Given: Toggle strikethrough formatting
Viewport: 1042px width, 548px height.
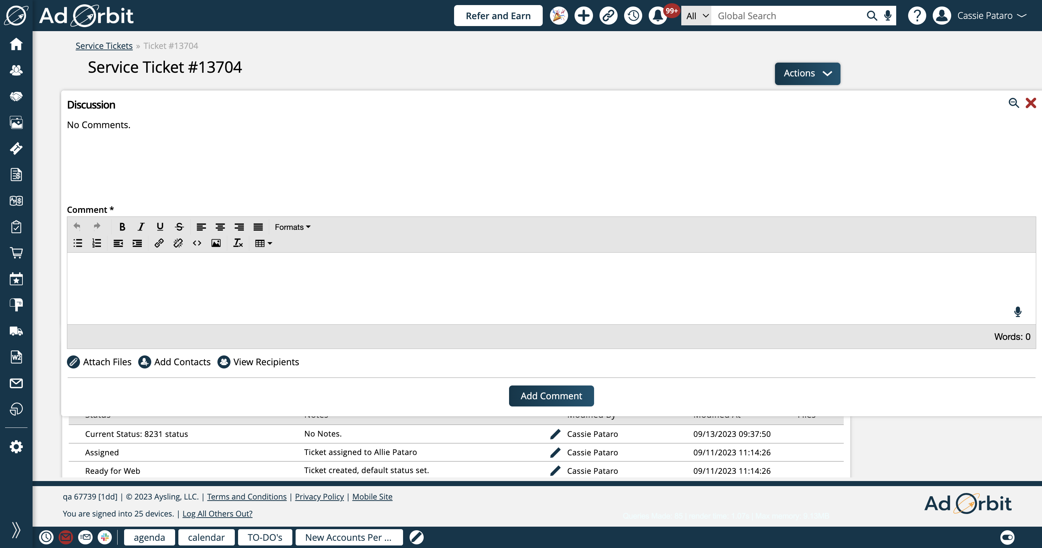Looking at the screenshot, I should 179,227.
